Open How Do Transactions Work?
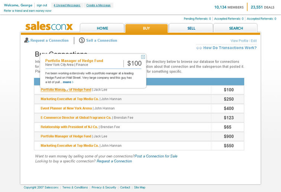This screenshot has width=281, height=192. [230, 48]
